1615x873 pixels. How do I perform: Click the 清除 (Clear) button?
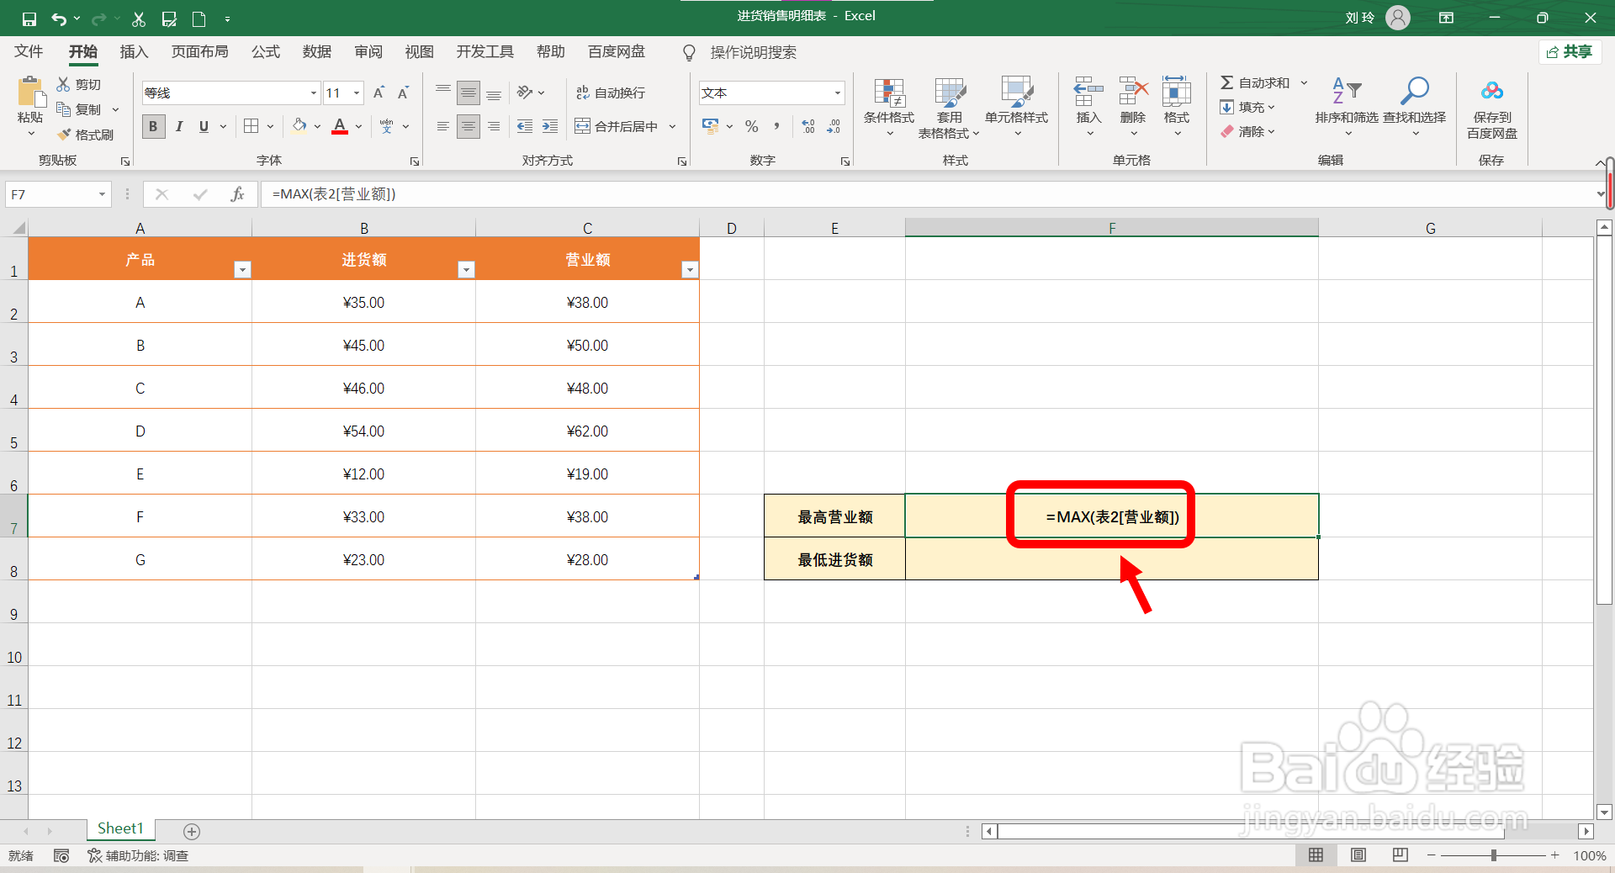click(x=1248, y=132)
